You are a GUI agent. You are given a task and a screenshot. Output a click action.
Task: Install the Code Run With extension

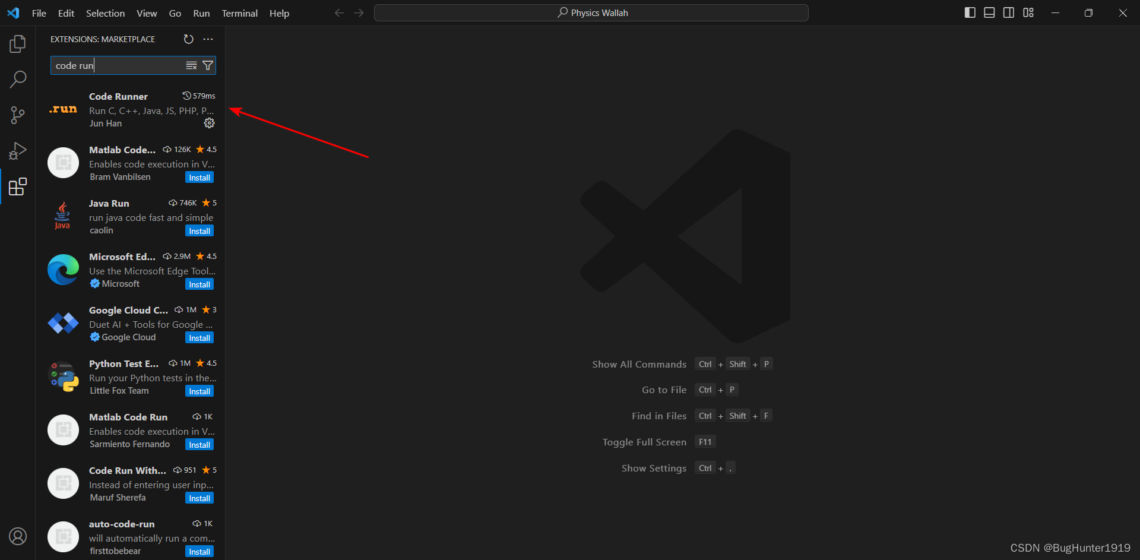pyautogui.click(x=199, y=498)
